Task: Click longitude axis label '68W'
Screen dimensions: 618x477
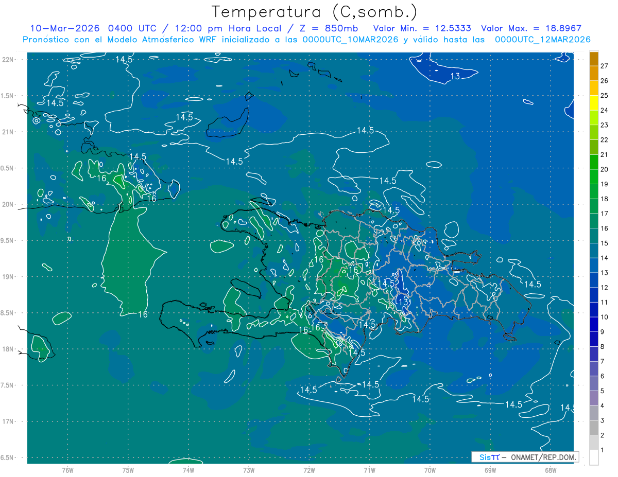Action: pyautogui.click(x=550, y=470)
